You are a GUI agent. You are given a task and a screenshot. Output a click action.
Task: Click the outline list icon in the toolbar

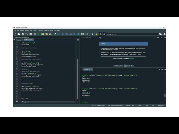(31, 34)
